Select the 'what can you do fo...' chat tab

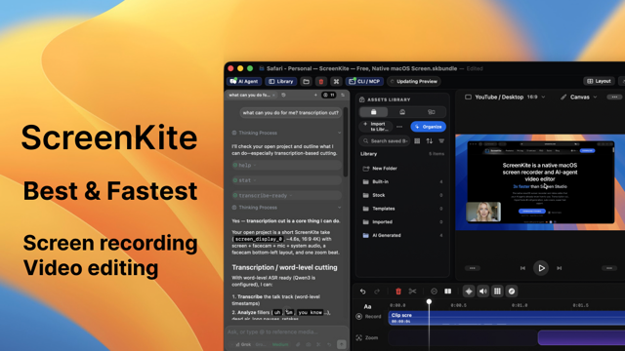point(252,96)
